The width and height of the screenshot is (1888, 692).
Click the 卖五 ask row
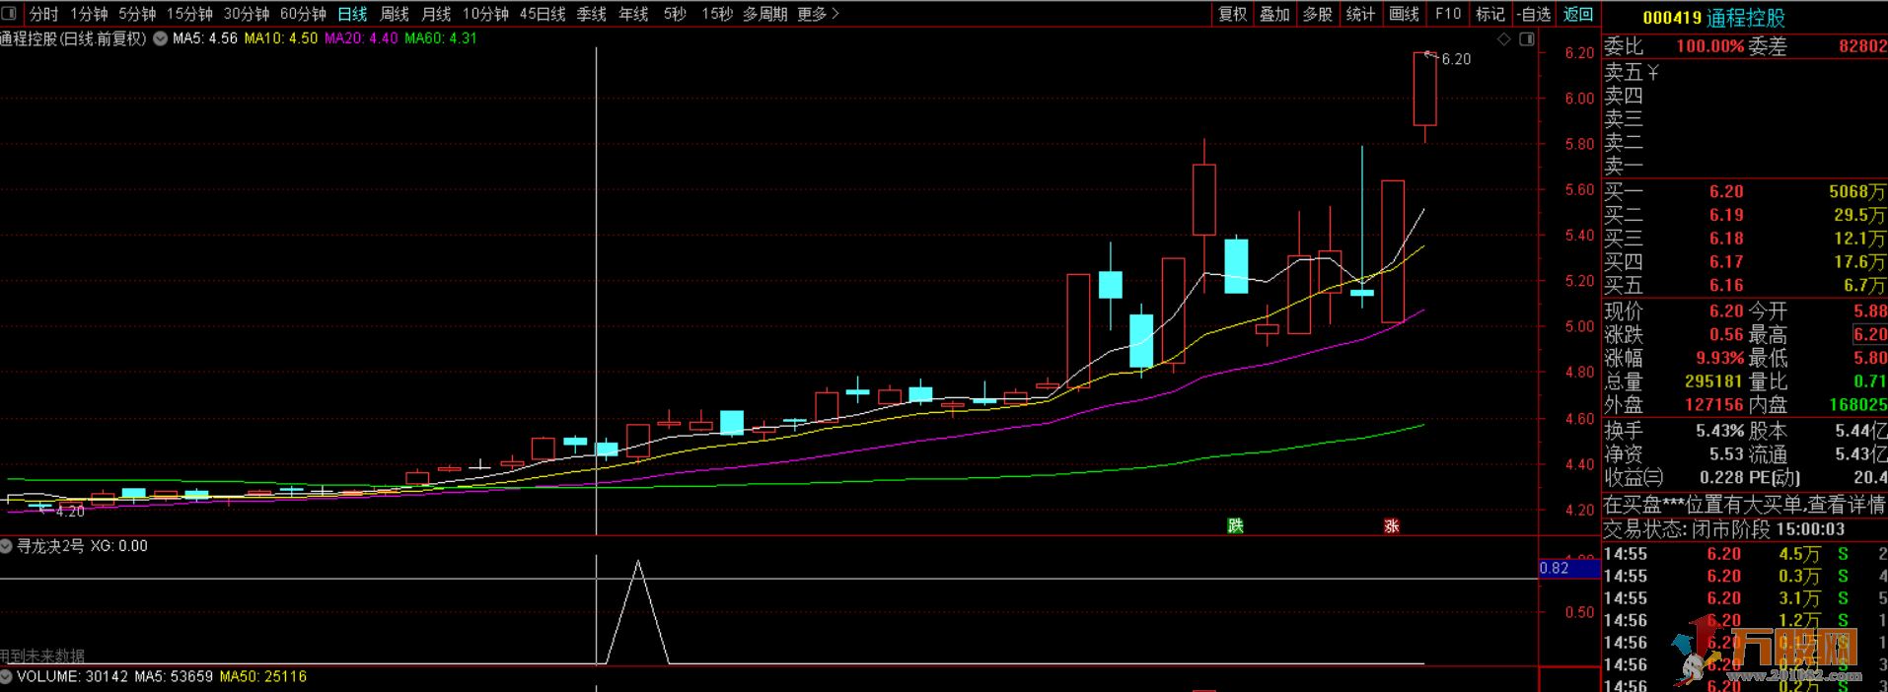pos(1745,72)
